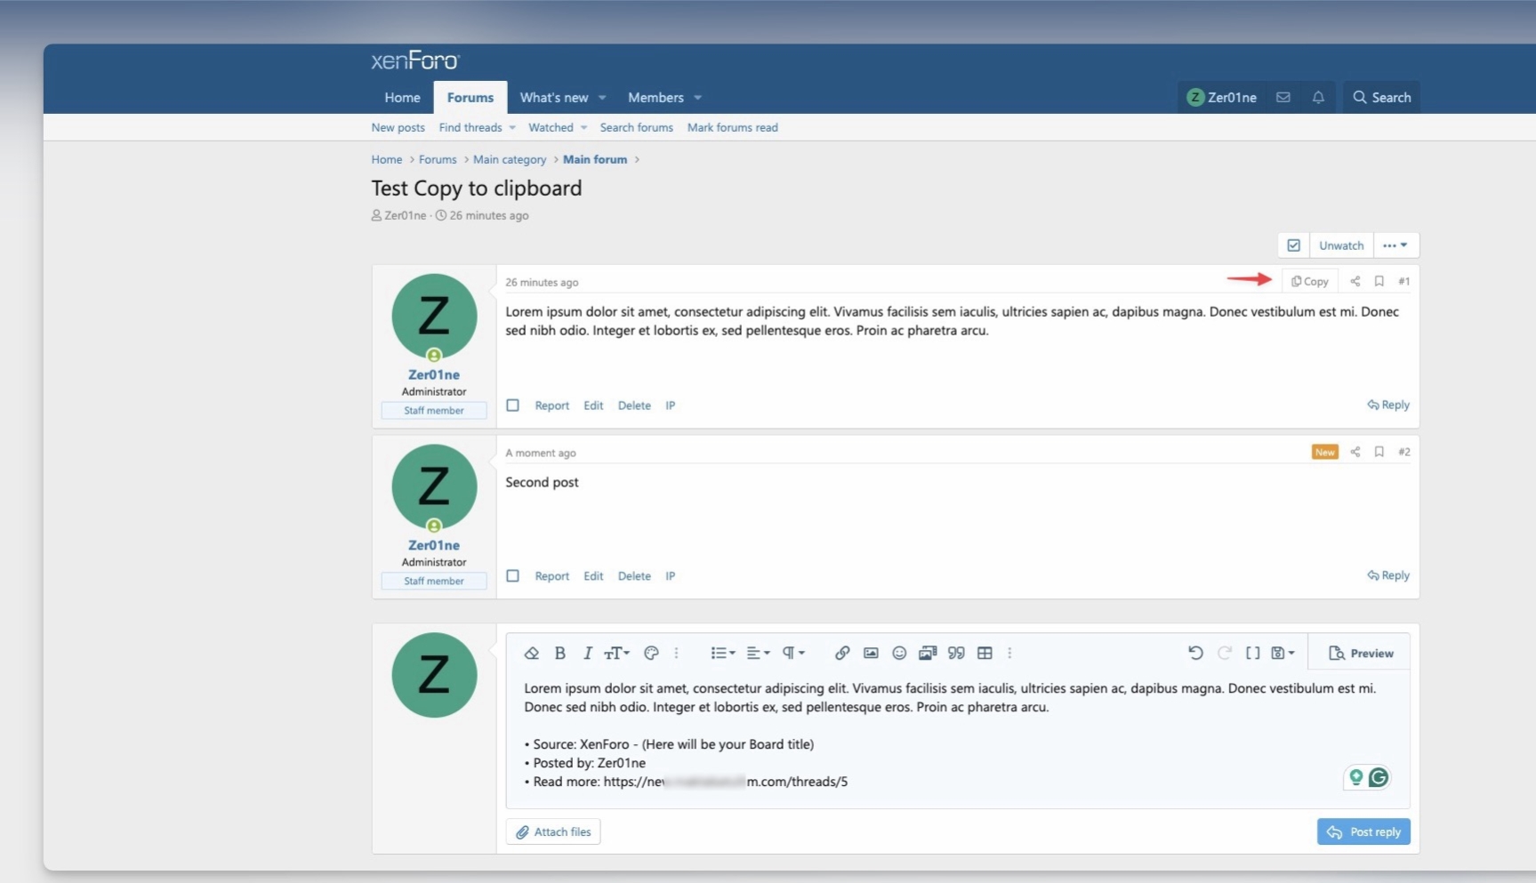Viewport: 1536px width, 883px height.
Task: Tick the checkbox on first post
Action: [x=513, y=405]
